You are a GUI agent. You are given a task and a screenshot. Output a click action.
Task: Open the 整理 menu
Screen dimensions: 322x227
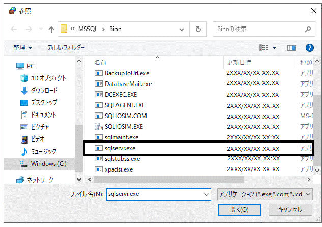tap(22, 48)
